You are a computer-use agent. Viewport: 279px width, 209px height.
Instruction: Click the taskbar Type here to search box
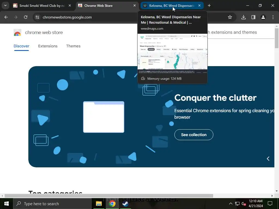(x=52, y=204)
